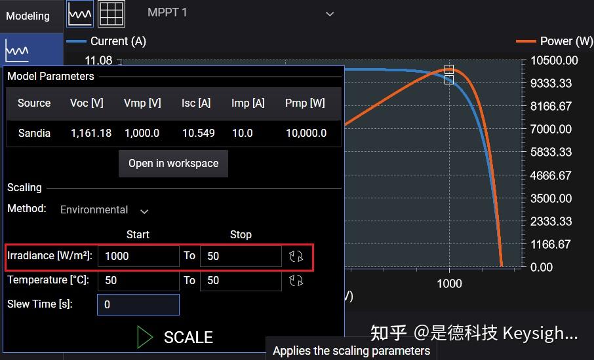Open the Modeling tab

click(28, 16)
